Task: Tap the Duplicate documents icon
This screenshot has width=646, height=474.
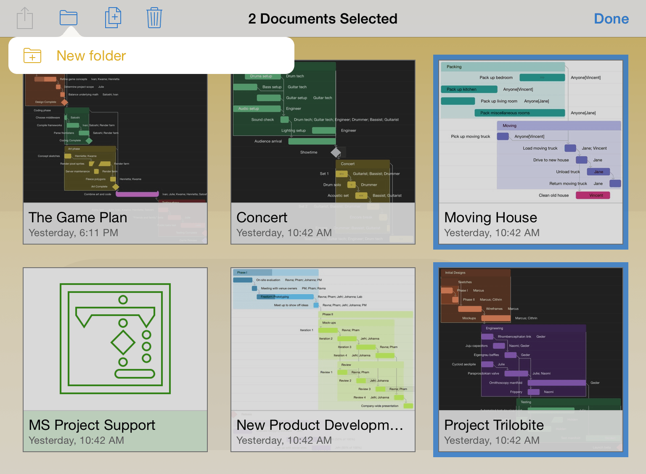Action: (113, 18)
